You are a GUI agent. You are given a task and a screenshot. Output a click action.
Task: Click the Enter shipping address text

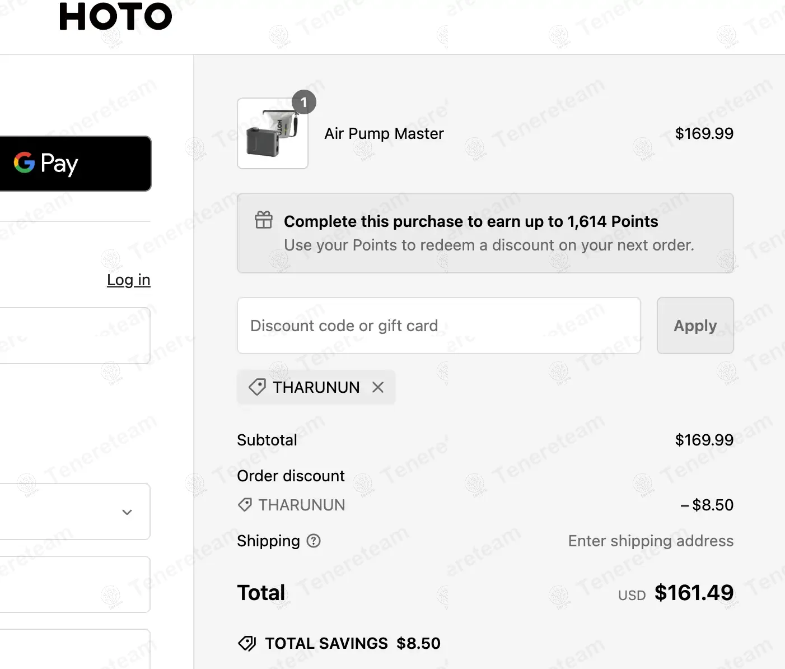651,541
